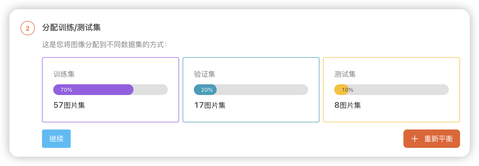This screenshot has height=166, width=479.
Task: Select the 验证集 card
Action: 251,90
